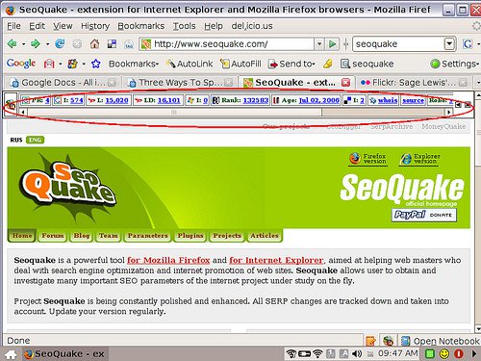Click the Firefox version link

(368, 159)
